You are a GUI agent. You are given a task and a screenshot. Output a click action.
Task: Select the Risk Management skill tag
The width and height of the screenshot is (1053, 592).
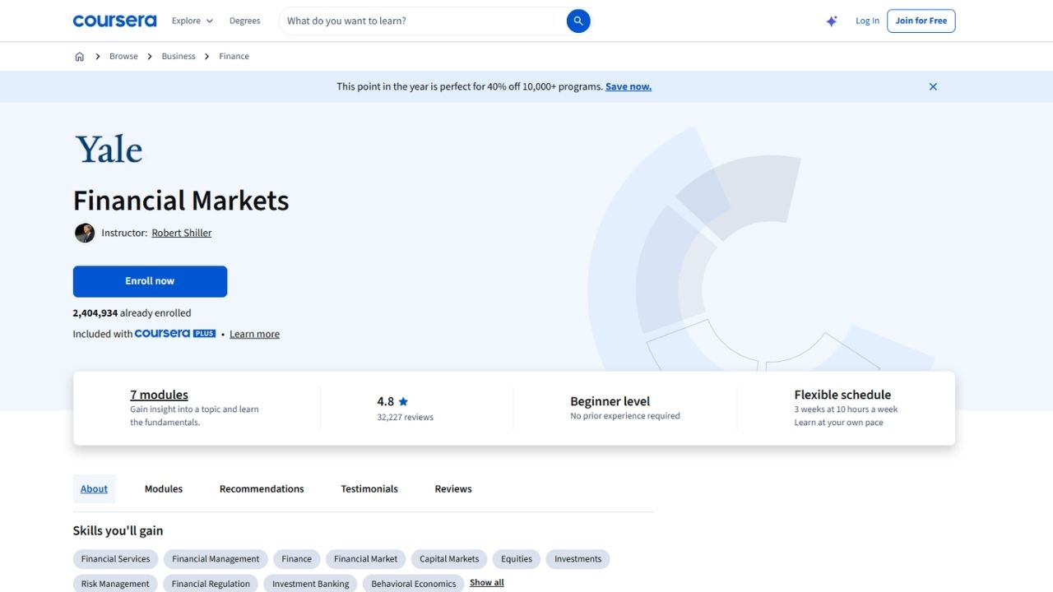click(x=115, y=584)
